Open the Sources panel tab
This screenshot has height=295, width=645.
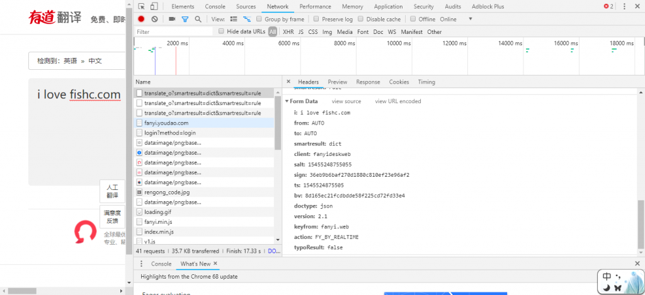[x=246, y=6]
